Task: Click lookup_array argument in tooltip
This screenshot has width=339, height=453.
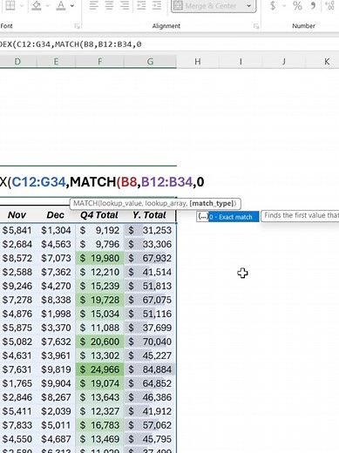Action: (x=166, y=203)
